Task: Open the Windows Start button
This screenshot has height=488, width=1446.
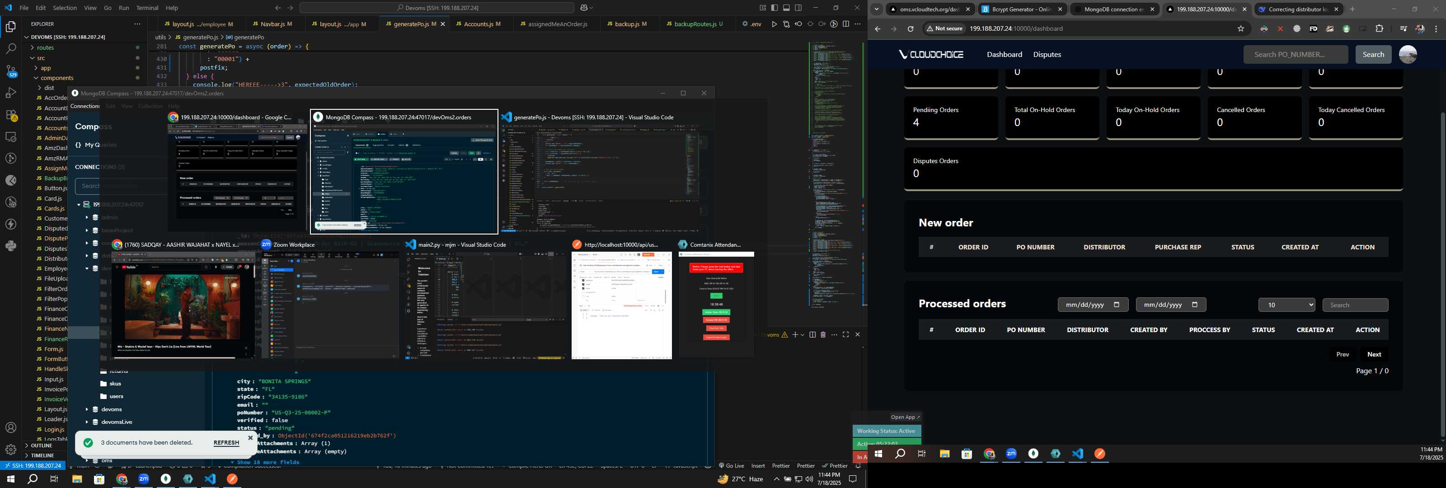Action: pyautogui.click(x=10, y=479)
